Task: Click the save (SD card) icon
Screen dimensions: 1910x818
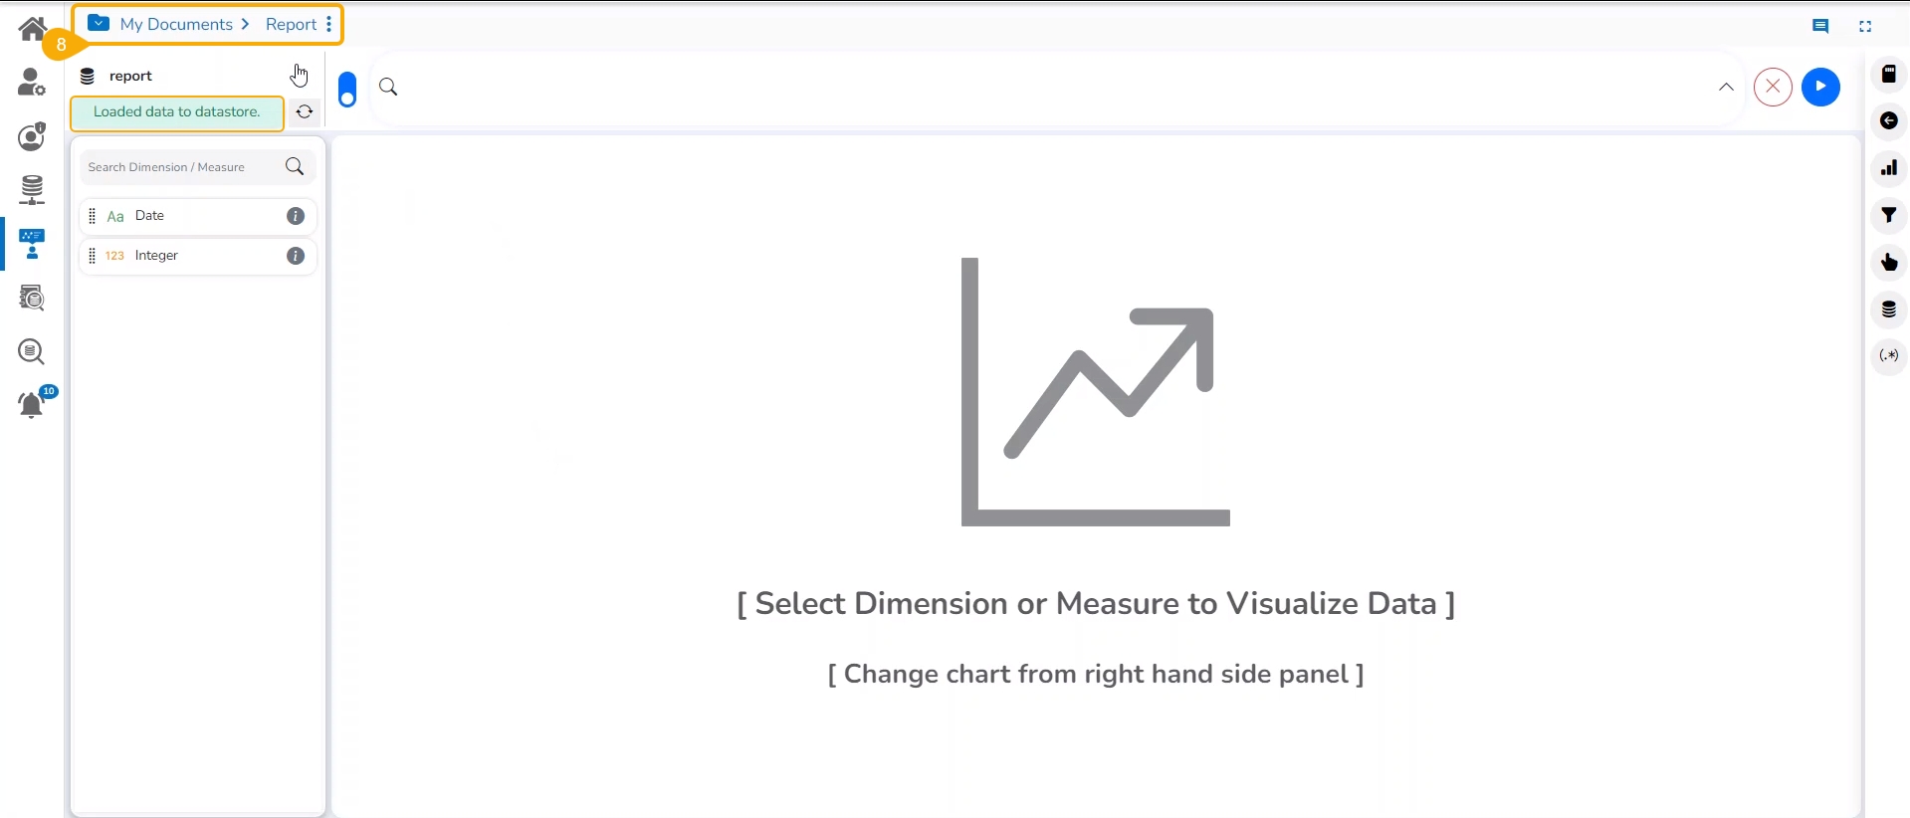Action: pyautogui.click(x=1889, y=74)
